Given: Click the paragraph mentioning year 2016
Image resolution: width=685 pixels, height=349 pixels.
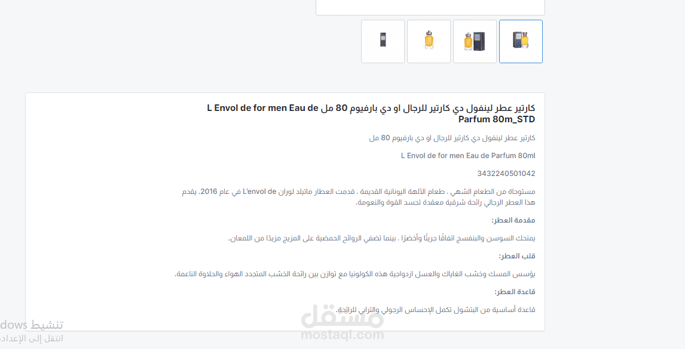Looking at the screenshot, I should coord(359,197).
